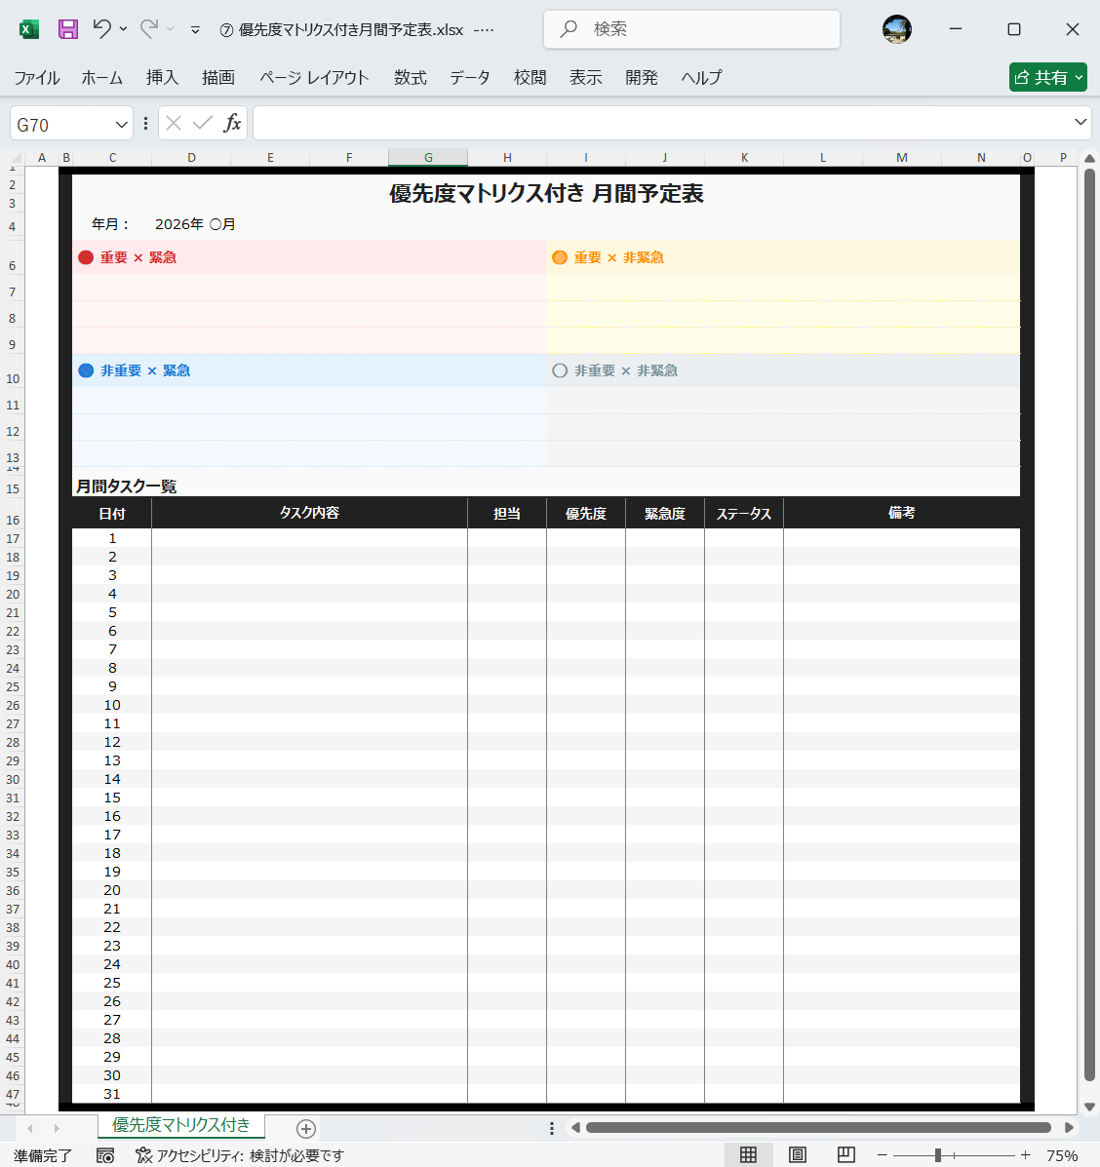The height and width of the screenshot is (1167, 1100).
Task: Click inside the 検索 search box
Action: click(x=692, y=28)
